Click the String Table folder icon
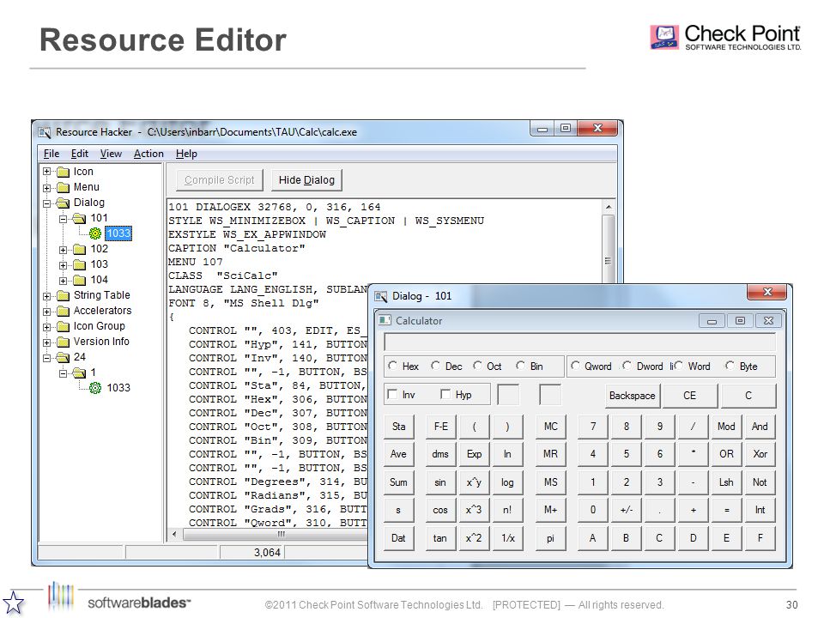Viewport: 824px width, 618px height. coord(63,295)
